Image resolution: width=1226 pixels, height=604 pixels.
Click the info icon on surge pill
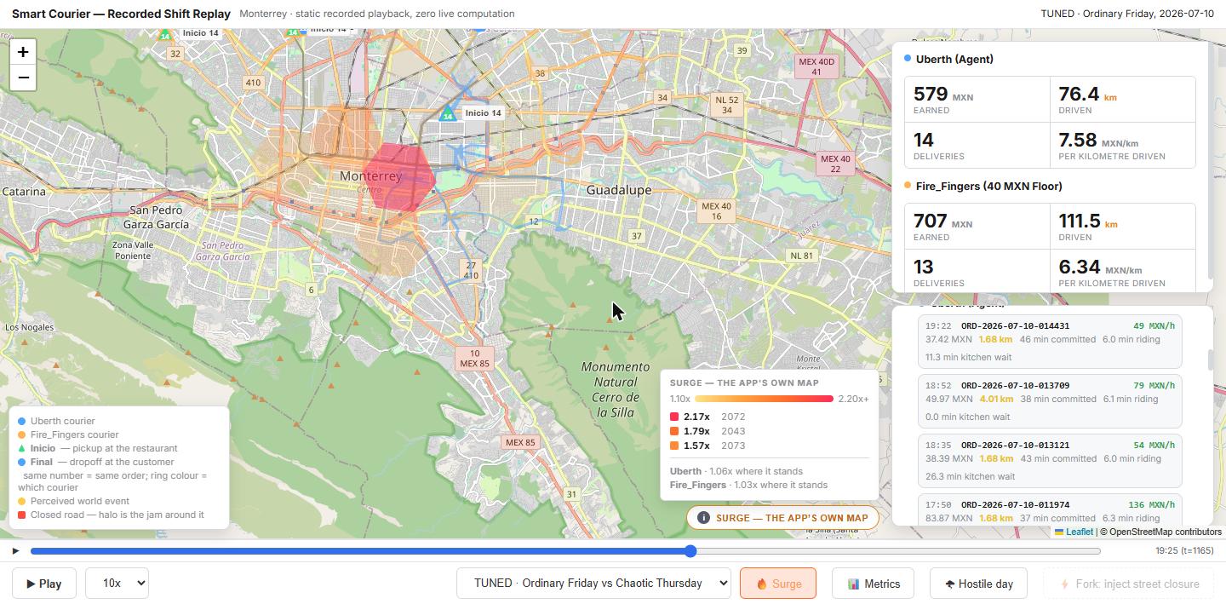click(703, 517)
